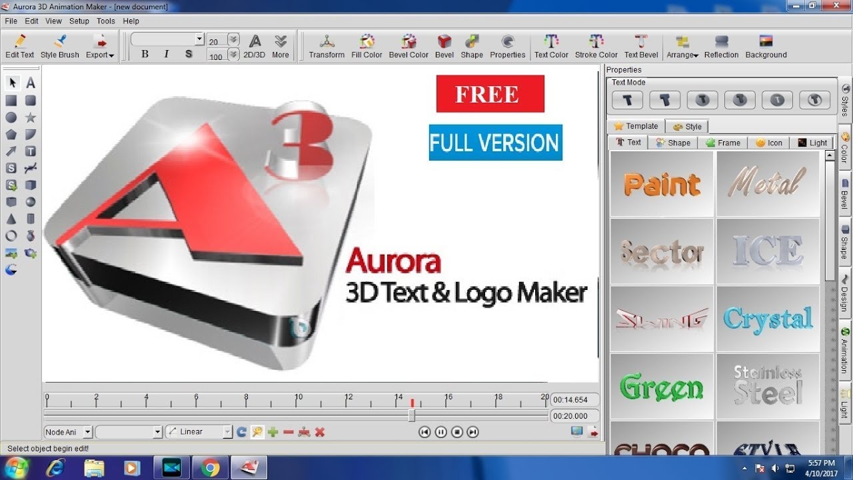Add a keyframe with the green plus
Viewport: 853px width, 480px height.
coord(273,432)
